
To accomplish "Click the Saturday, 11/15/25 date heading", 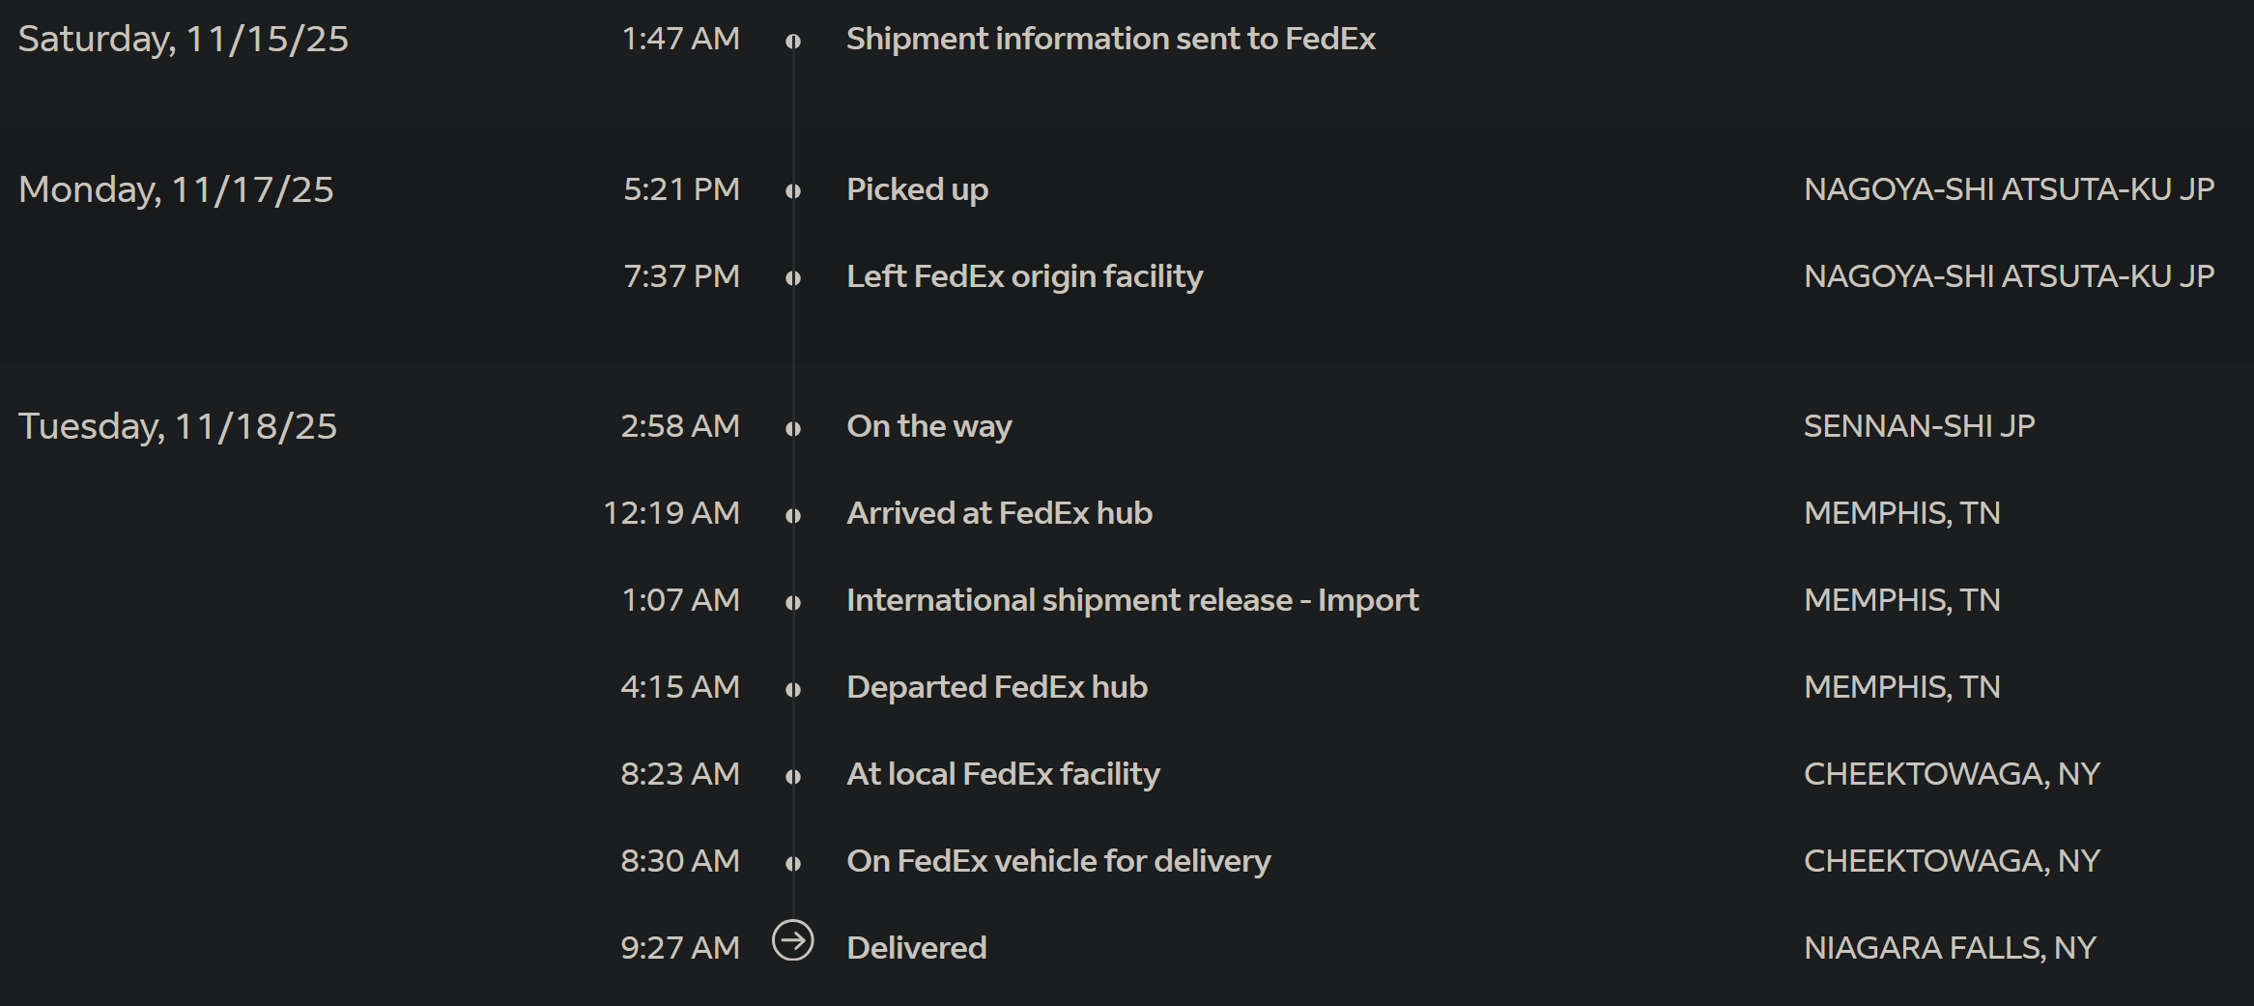I will [184, 40].
